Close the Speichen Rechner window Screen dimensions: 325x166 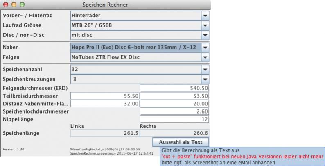6,5
